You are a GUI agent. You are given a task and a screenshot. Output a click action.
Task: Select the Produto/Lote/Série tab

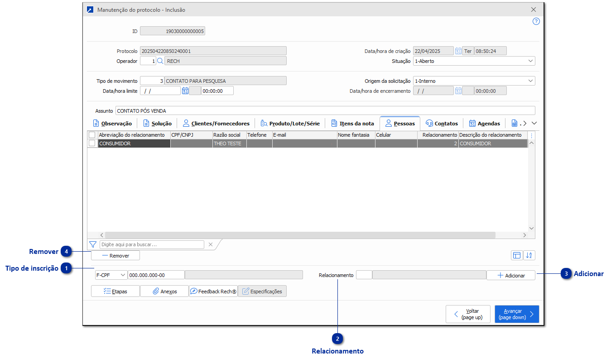click(290, 123)
